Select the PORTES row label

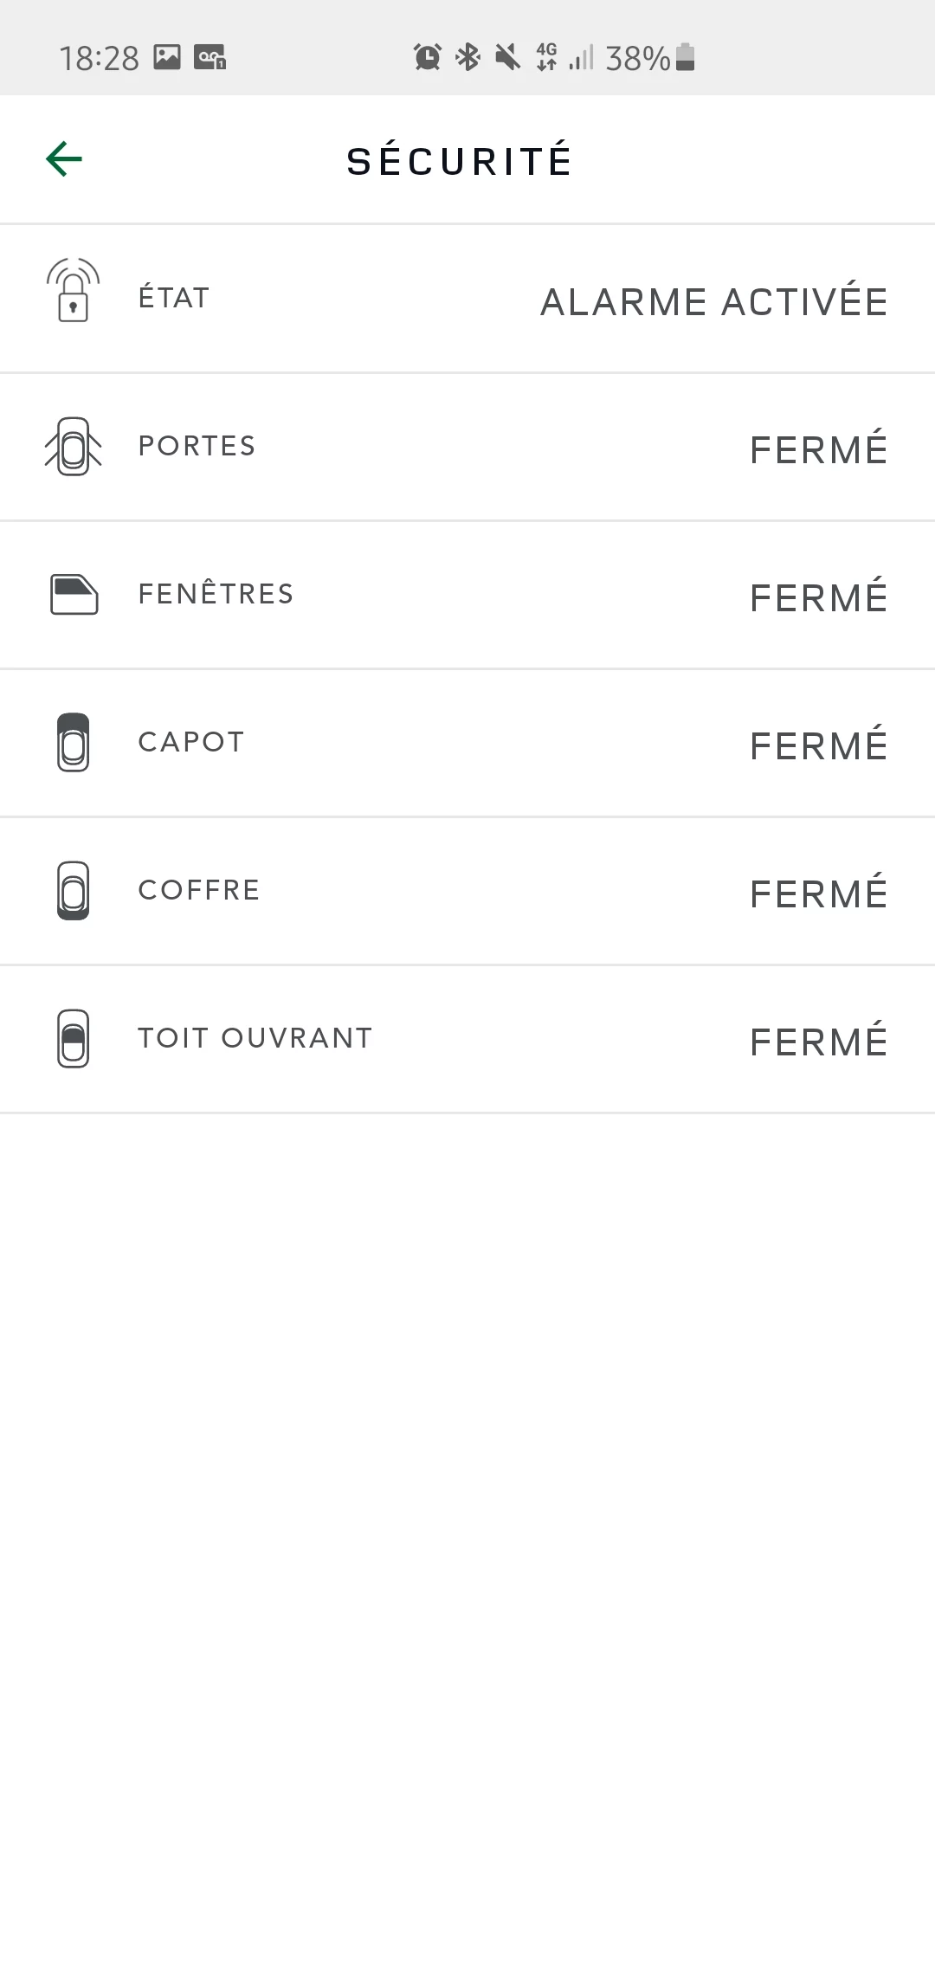coord(197,446)
